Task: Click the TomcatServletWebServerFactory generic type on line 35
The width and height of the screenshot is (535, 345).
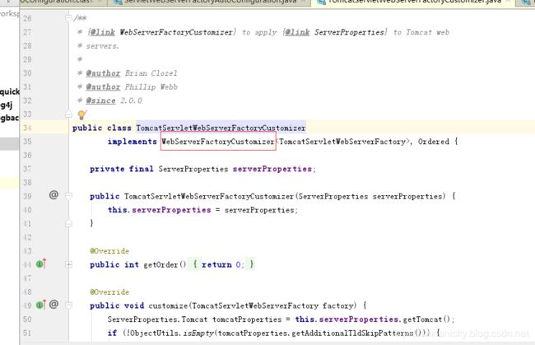Action: click(342, 142)
